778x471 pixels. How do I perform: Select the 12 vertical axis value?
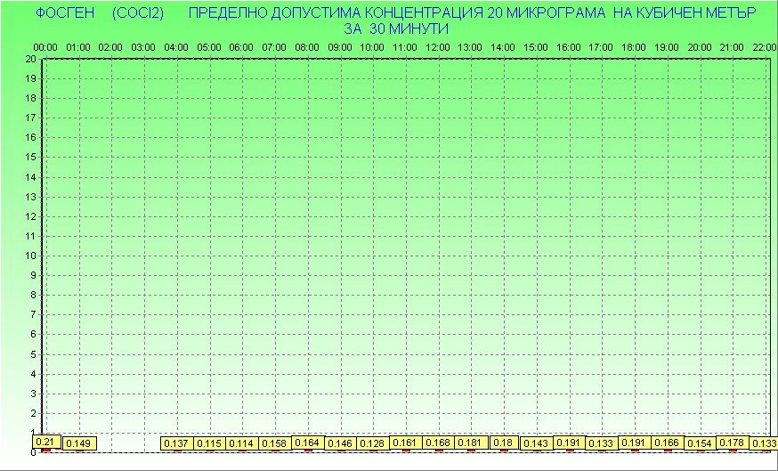[30, 216]
